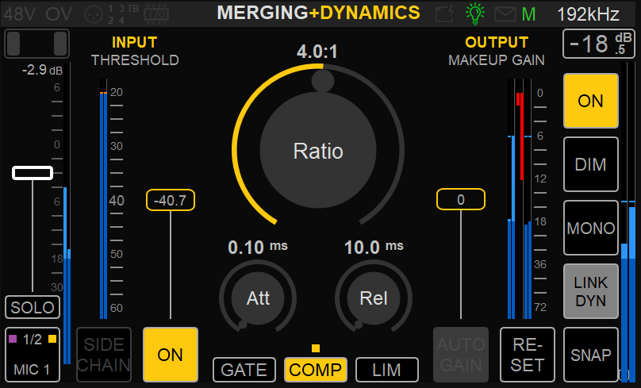Click the 10.0 ms release time value
641x388 pixels.
(374, 247)
